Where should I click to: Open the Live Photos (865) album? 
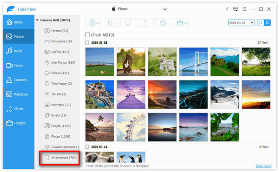coord(60,62)
